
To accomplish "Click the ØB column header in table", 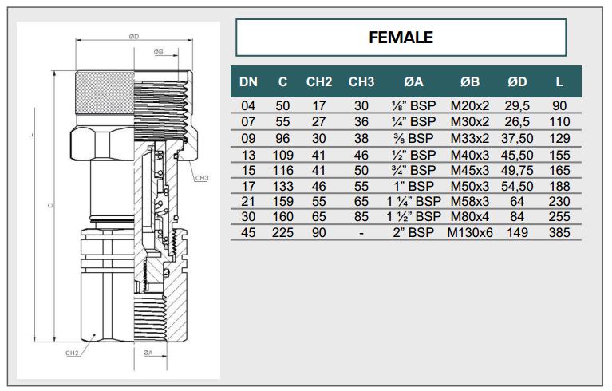I will 470,81.
